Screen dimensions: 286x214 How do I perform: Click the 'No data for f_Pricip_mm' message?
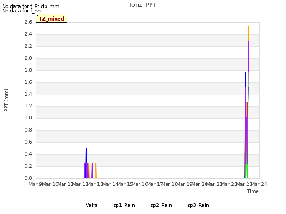(31, 6)
